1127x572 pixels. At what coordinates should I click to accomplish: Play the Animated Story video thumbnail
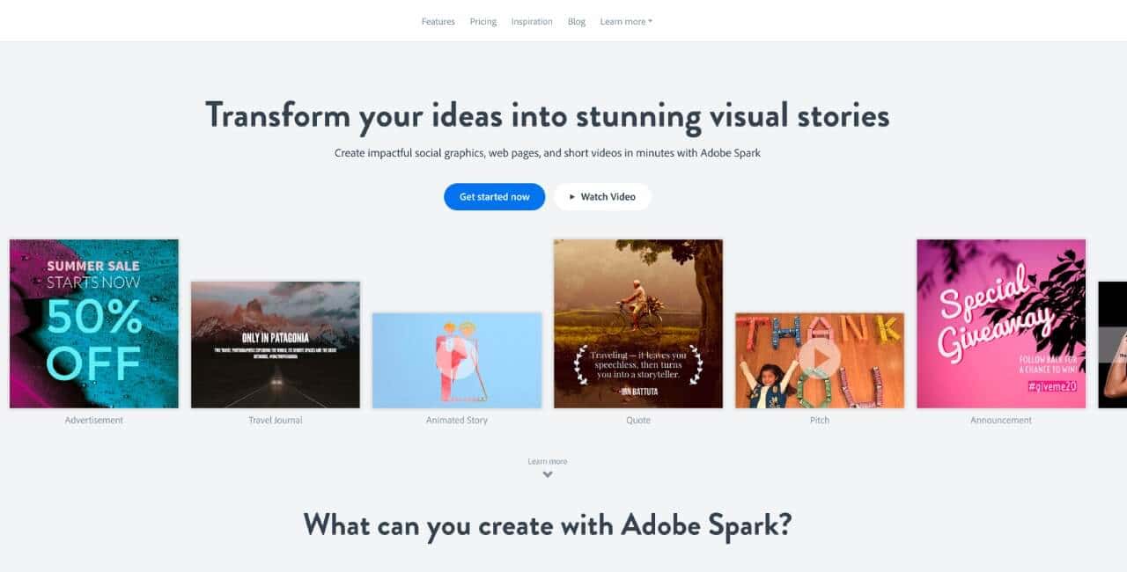[457, 360]
